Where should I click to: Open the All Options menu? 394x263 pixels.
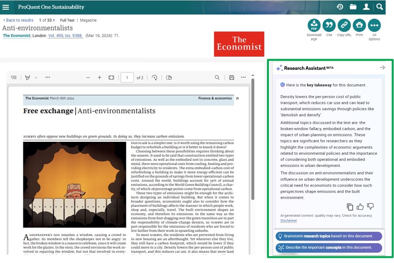pyautogui.click(x=374, y=25)
